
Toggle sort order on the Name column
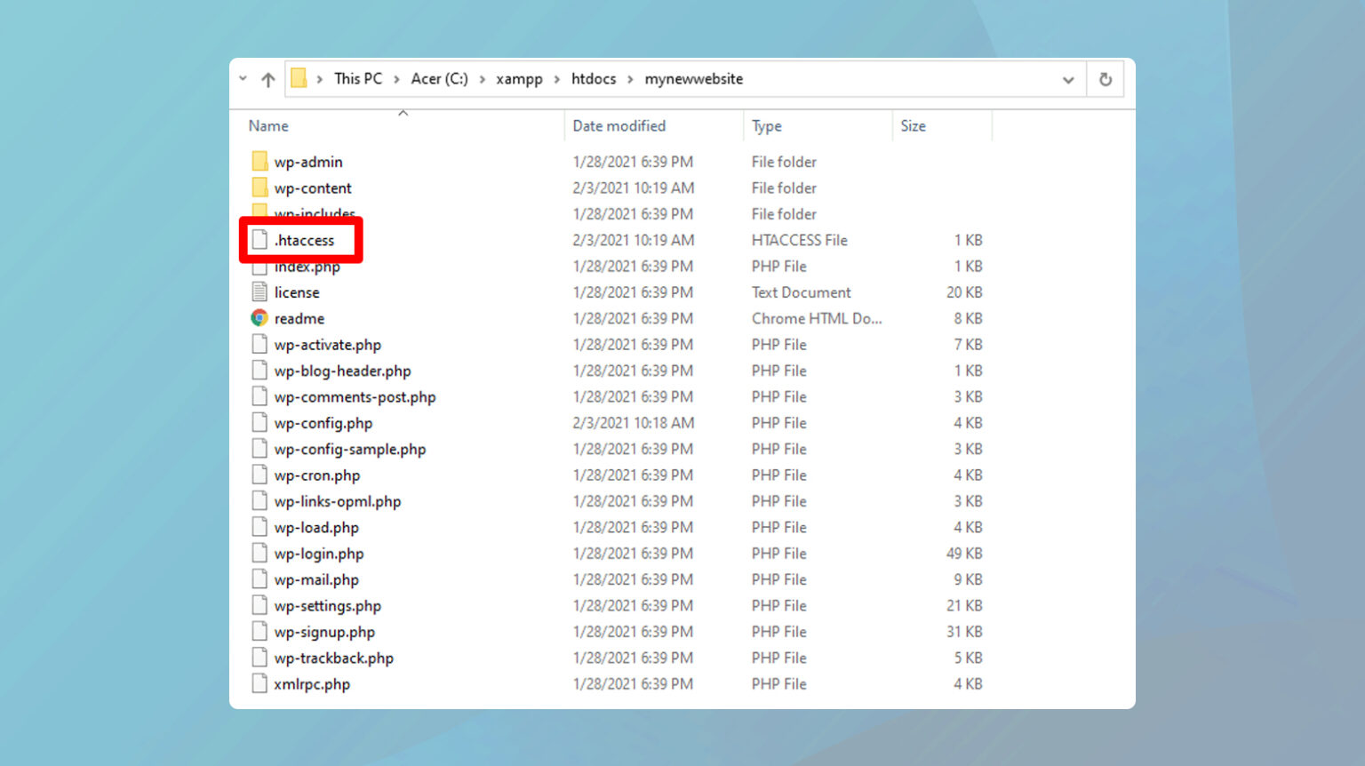268,125
